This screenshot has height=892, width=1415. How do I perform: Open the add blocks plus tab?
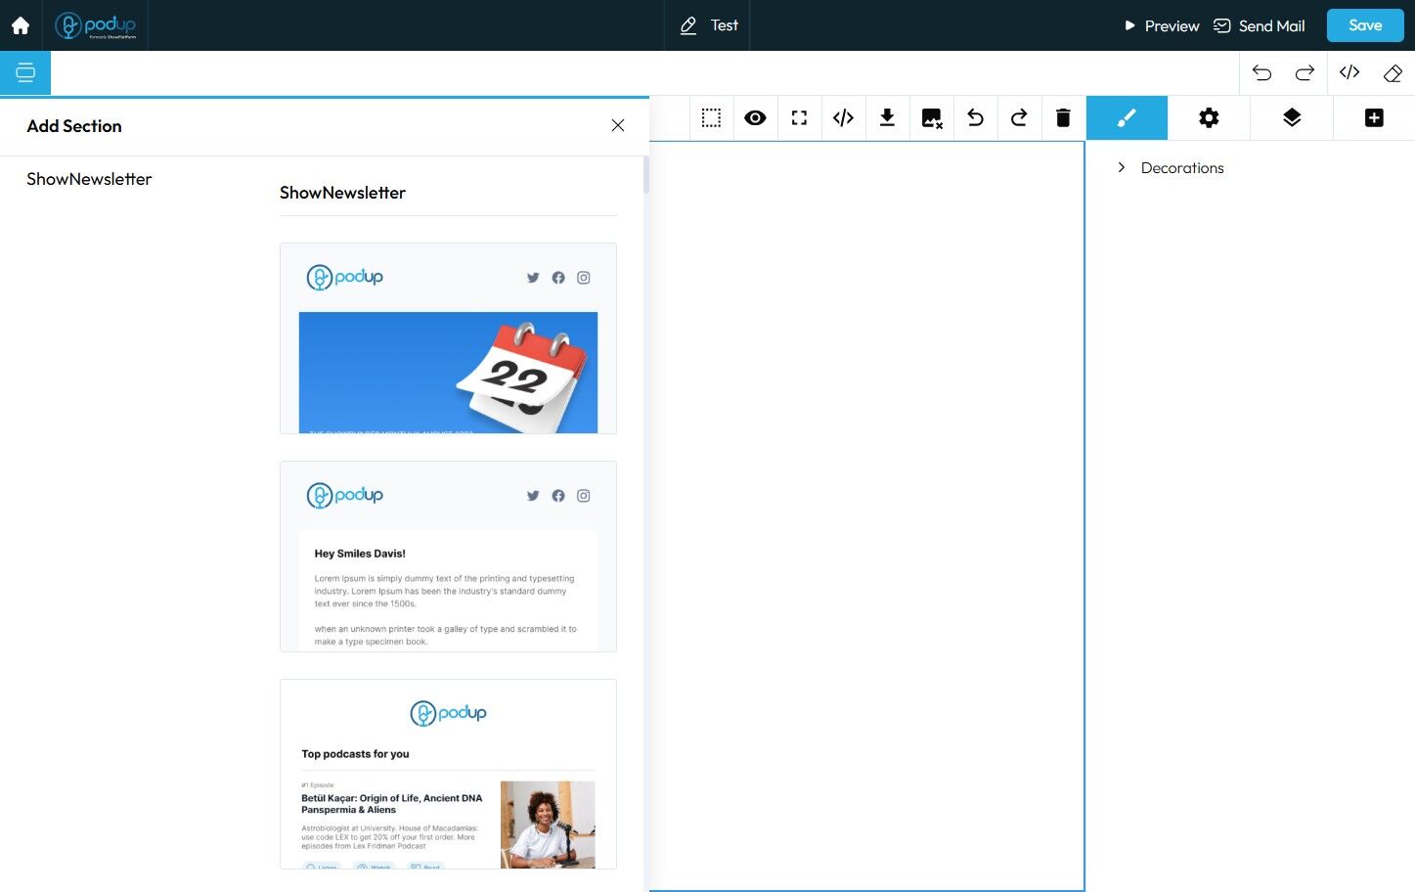coord(1374,118)
